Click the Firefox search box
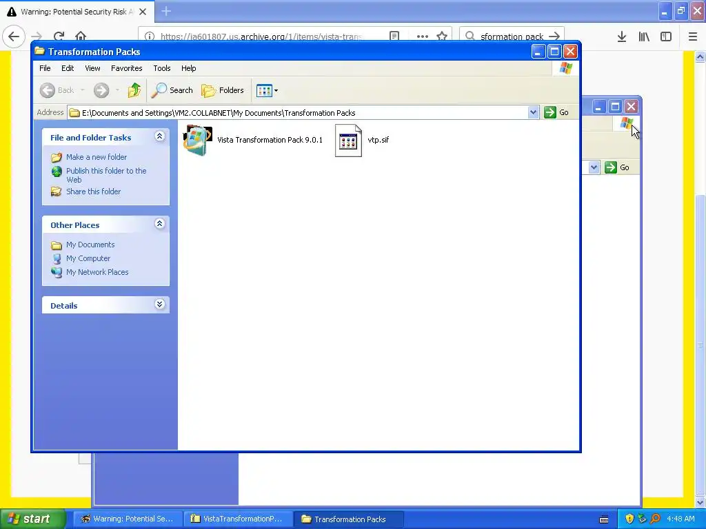706x529 pixels. 512,37
